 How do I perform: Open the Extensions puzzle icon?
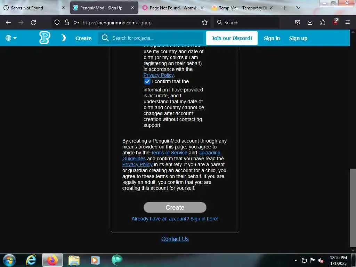point(323,22)
